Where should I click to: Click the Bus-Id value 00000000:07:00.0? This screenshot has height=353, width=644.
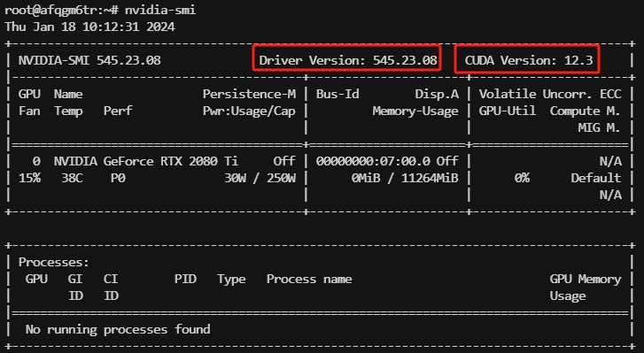click(x=373, y=161)
